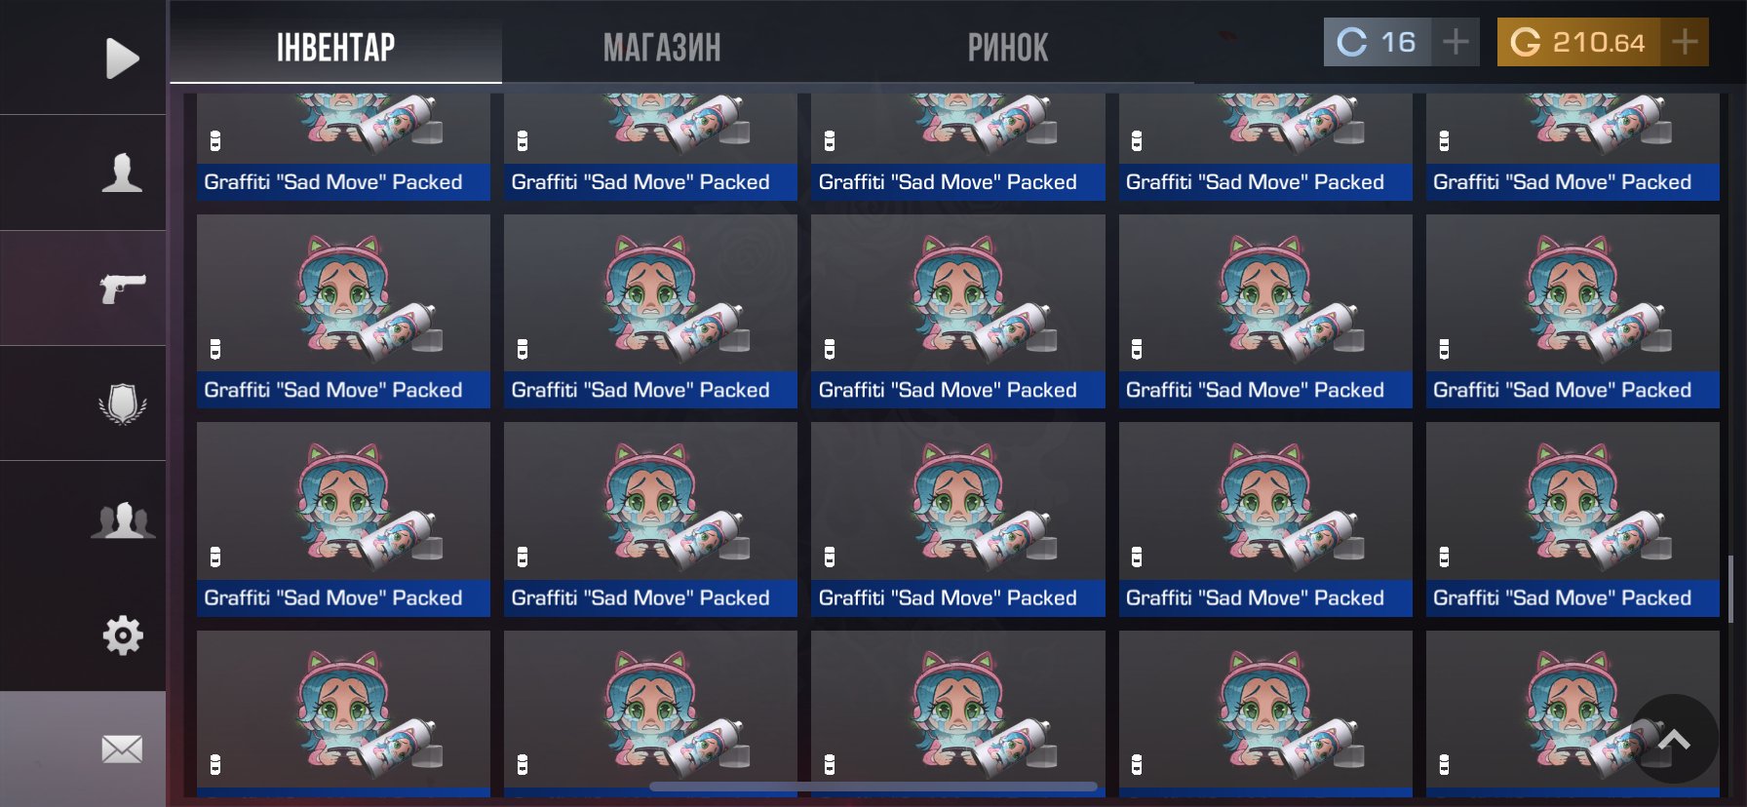The image size is (1747, 807).
Task: Switch to the ІНВЕНТАР tab
Action: 335,48
